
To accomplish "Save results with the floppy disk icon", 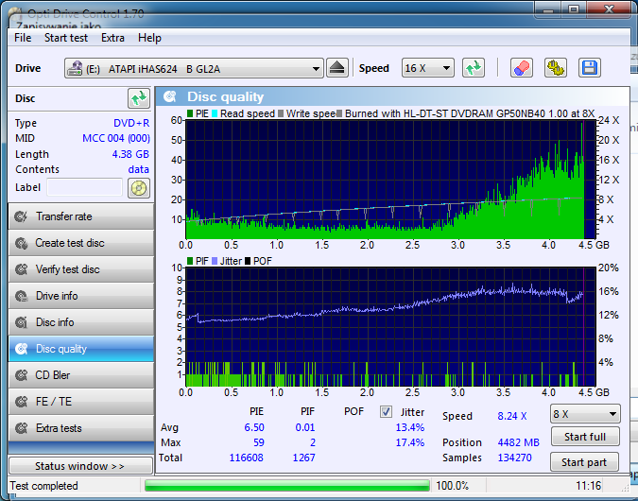I will click(x=590, y=68).
